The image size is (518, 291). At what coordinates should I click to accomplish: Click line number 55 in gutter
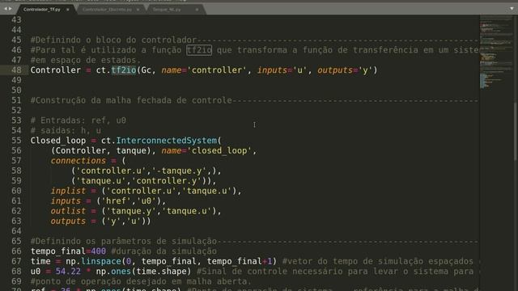click(16, 141)
